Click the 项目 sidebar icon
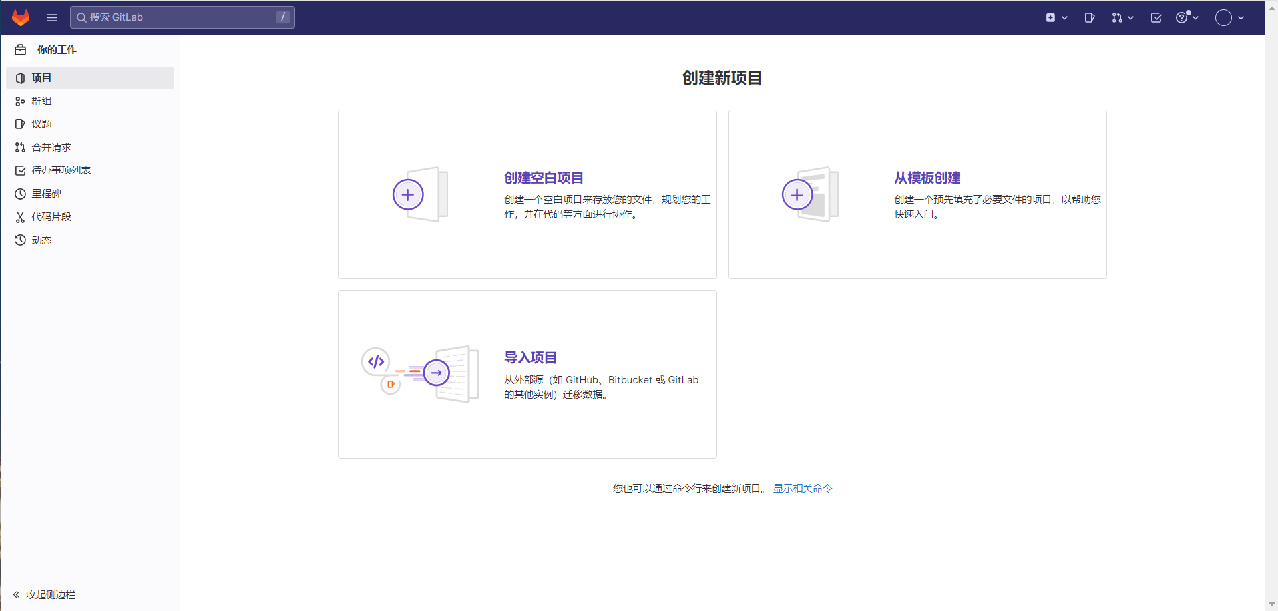 tap(20, 78)
